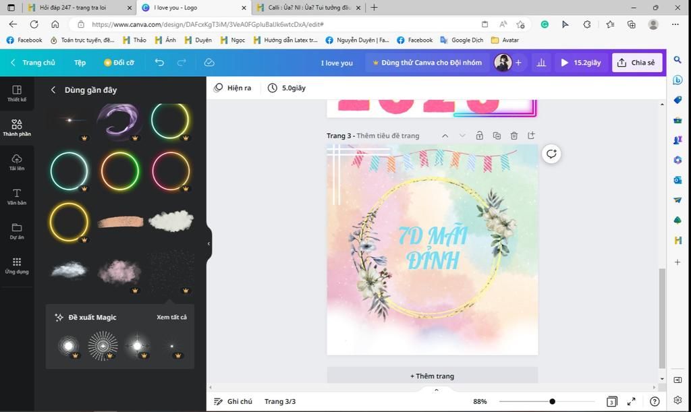Image resolution: width=691 pixels, height=412 pixels.
Task: Play the 15.2giây presentation
Action: click(580, 63)
